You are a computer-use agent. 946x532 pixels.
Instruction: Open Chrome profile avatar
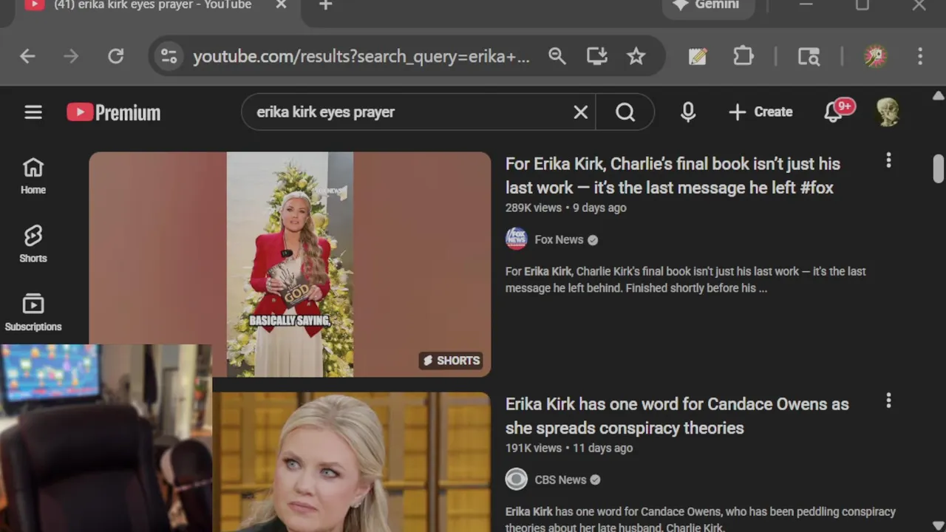(x=876, y=56)
